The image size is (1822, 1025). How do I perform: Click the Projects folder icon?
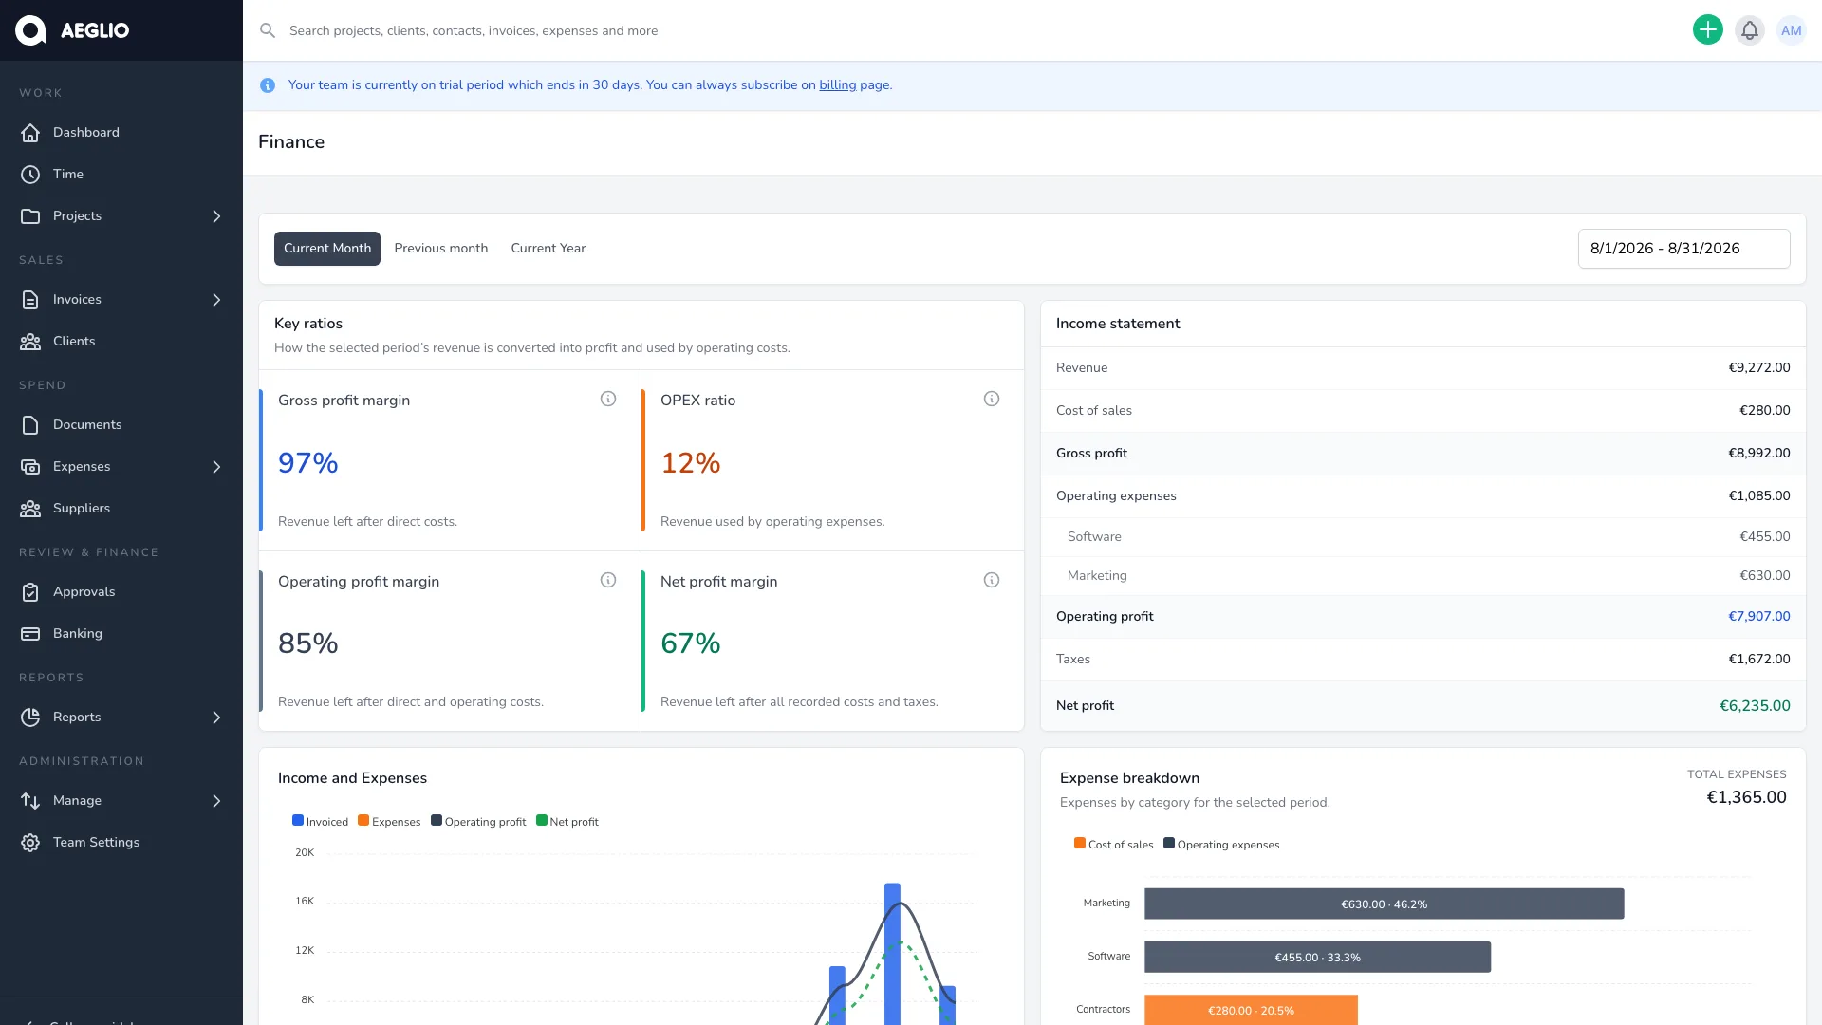point(30,216)
